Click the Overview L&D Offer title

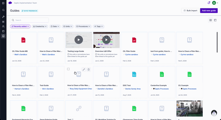click(x=103, y=51)
